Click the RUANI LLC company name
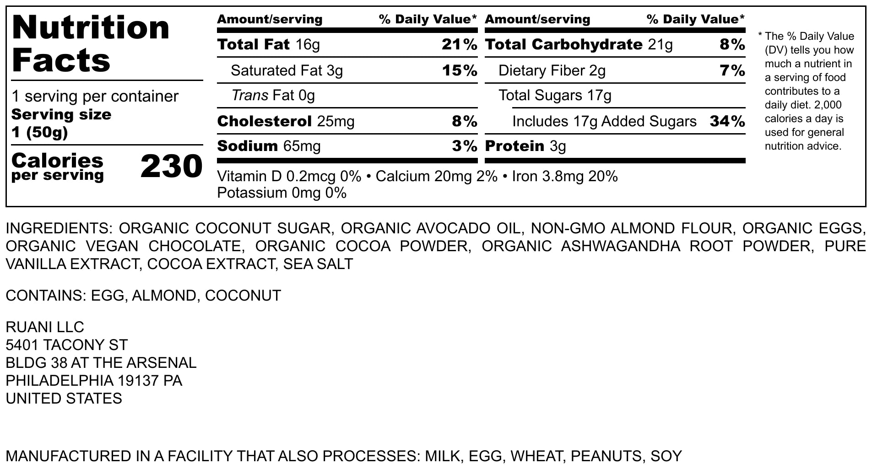The image size is (872, 469). pos(45,327)
